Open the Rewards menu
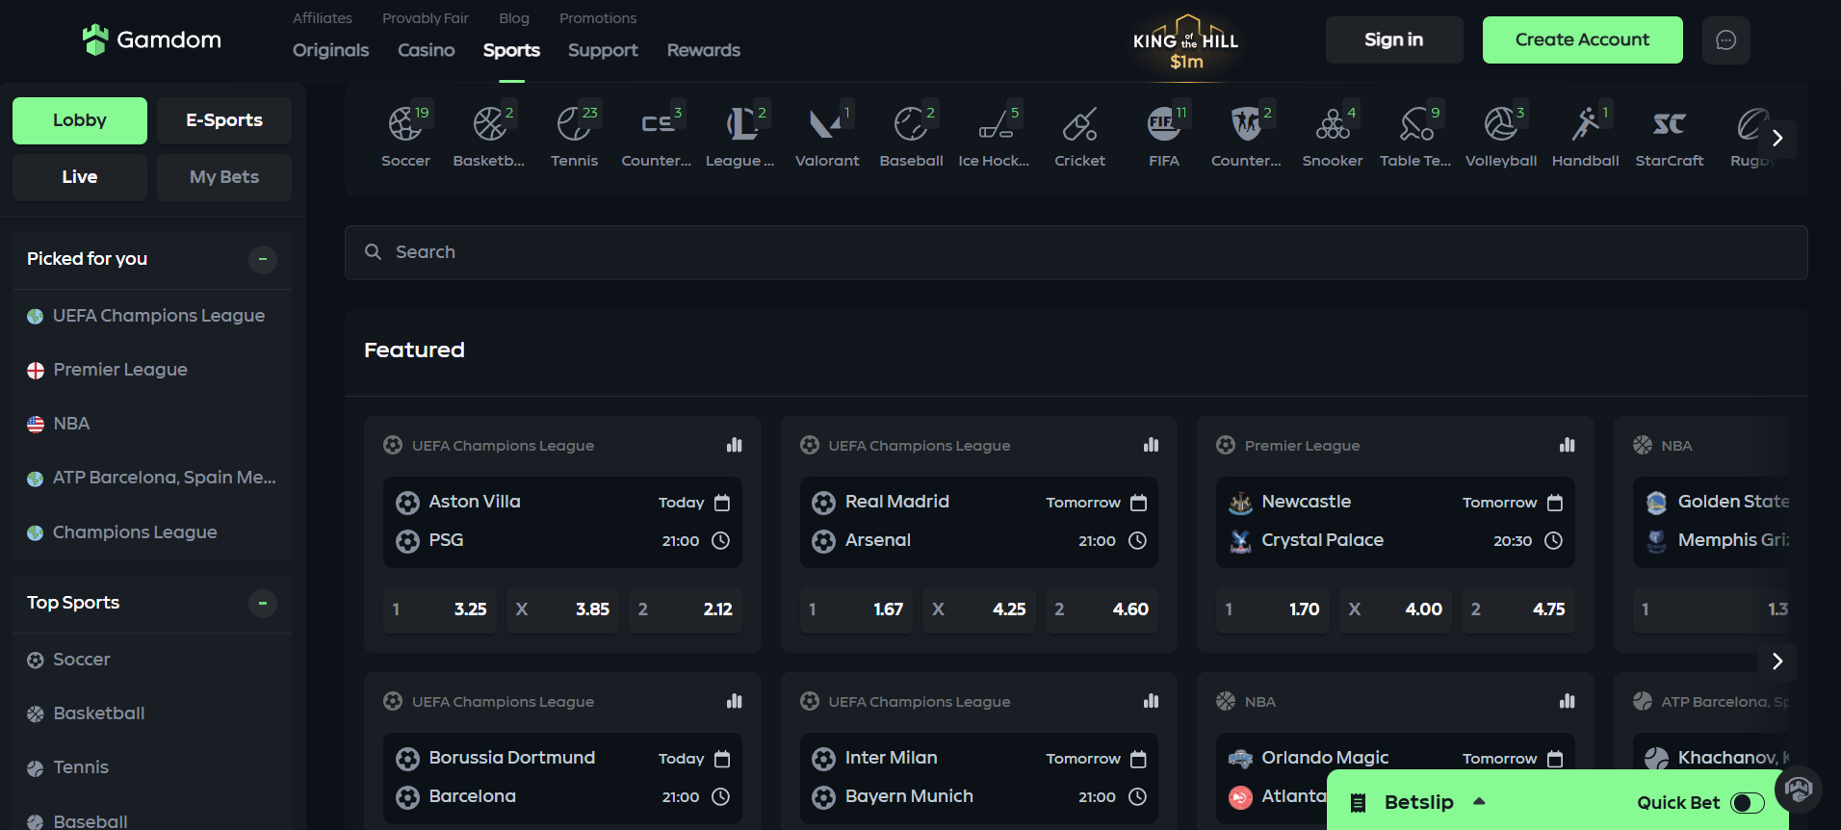Screen dimensions: 1841x830 tap(704, 50)
